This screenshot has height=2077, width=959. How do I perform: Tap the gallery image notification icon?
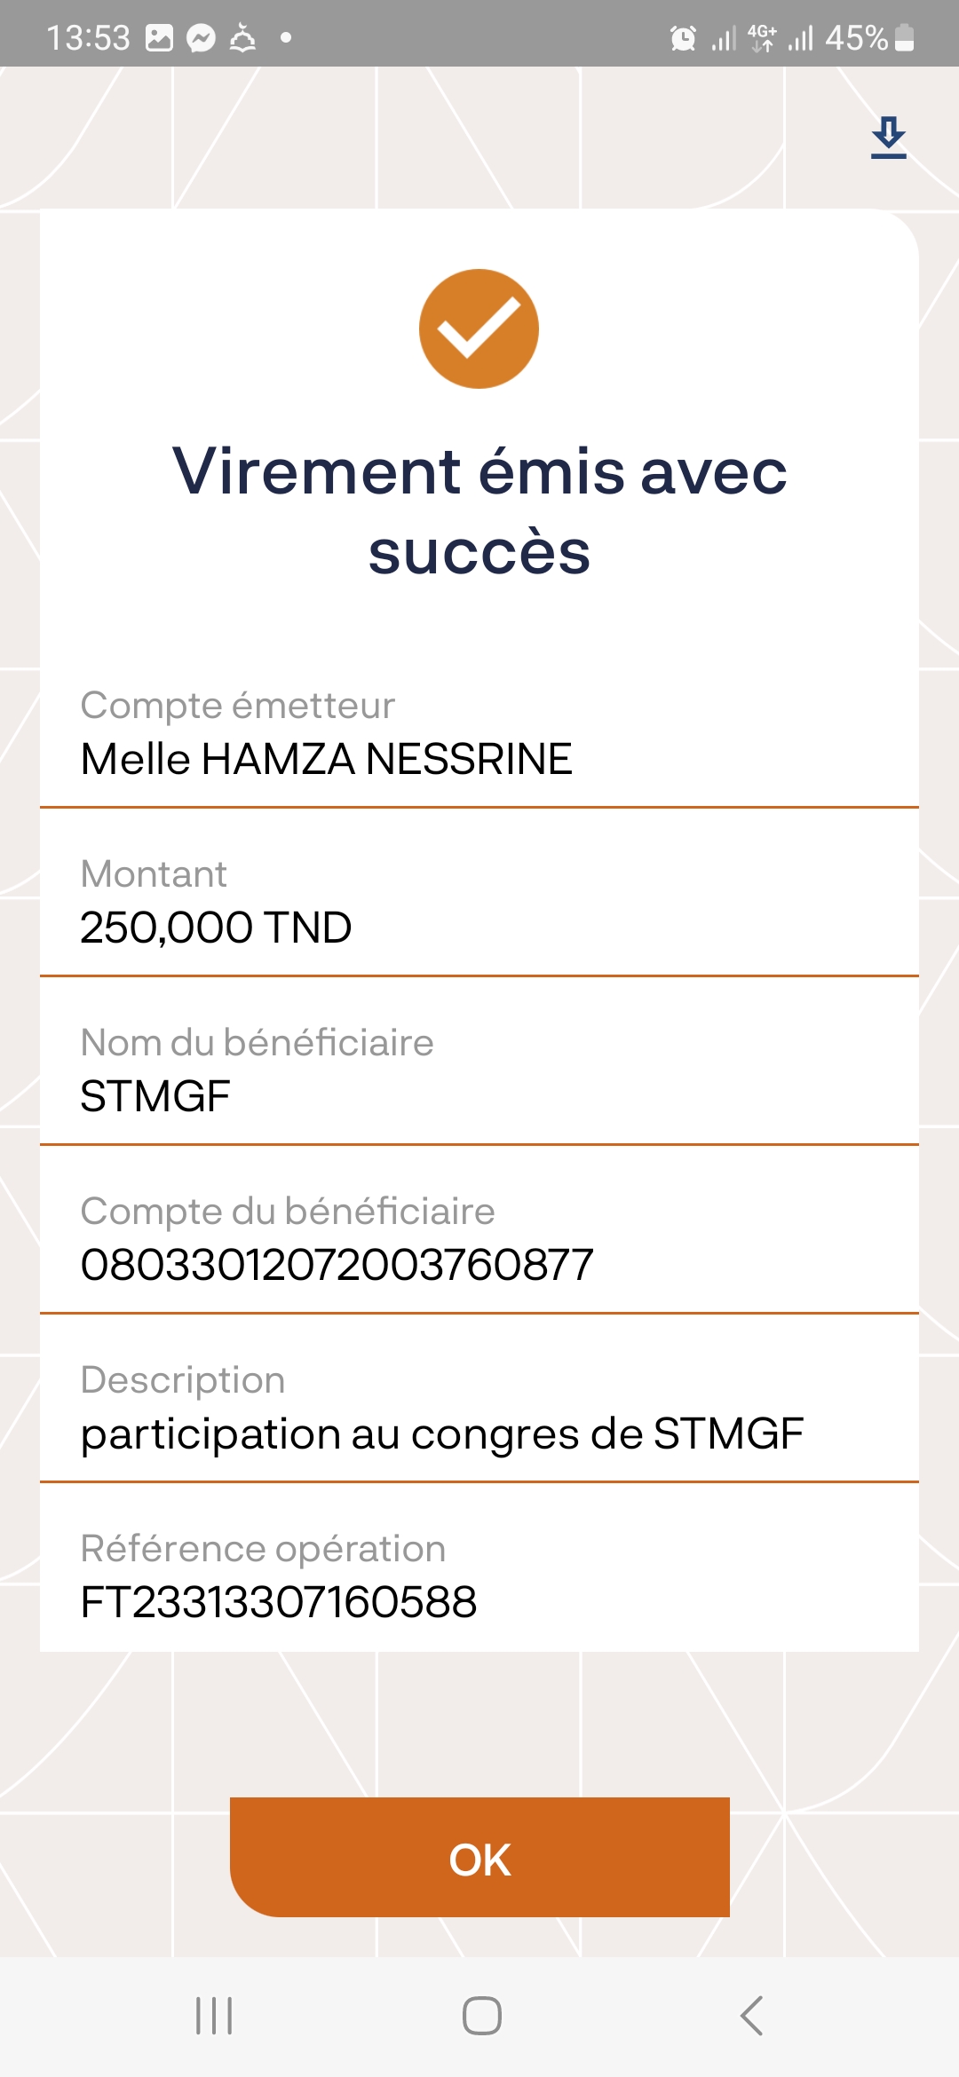click(159, 38)
